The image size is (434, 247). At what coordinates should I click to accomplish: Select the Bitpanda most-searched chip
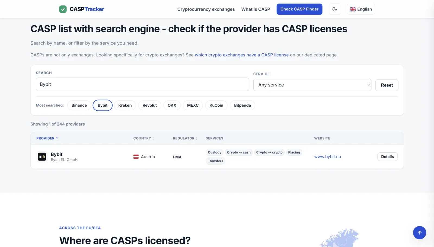(x=242, y=105)
